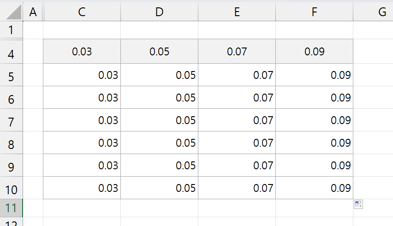Select row 7 header
Viewport: 393px width, 226px height.
click(11, 120)
